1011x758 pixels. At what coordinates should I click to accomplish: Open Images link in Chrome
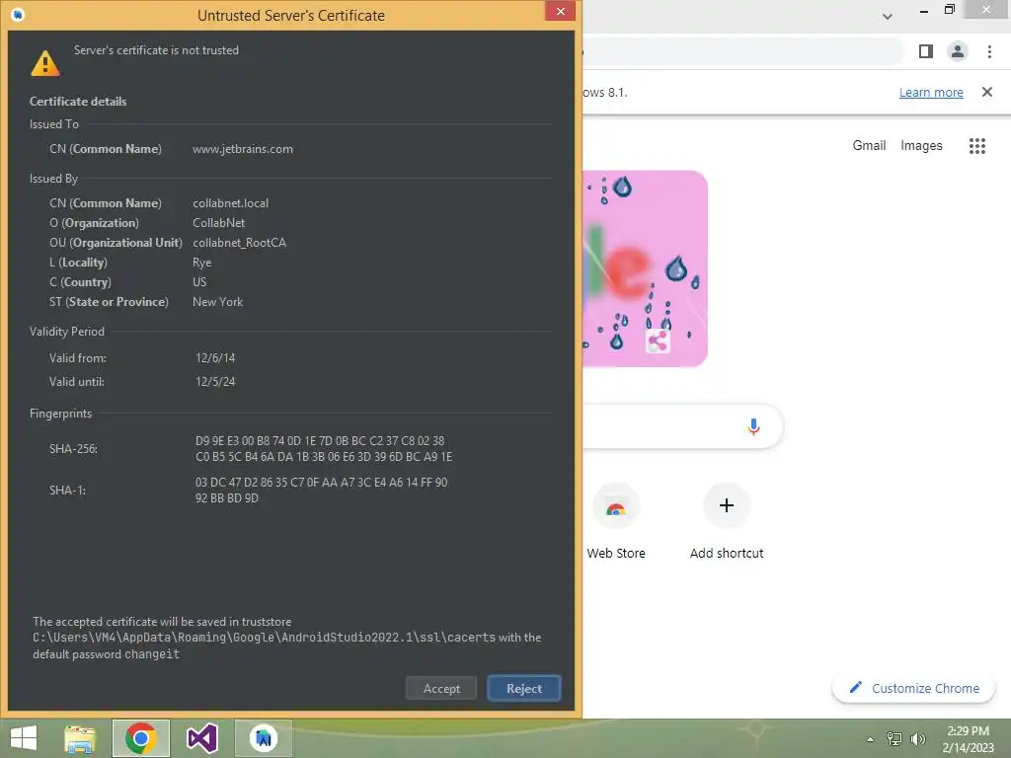pyautogui.click(x=921, y=146)
